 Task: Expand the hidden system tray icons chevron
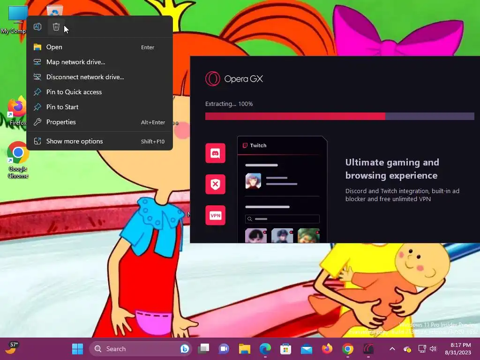pyautogui.click(x=392, y=349)
